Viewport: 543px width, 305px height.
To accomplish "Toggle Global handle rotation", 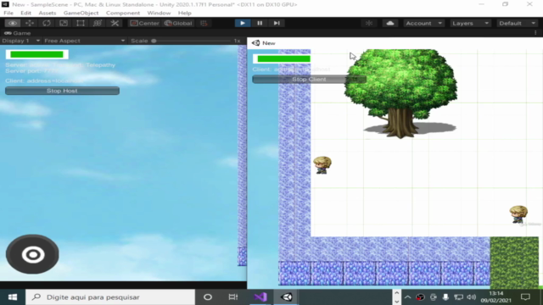I will (x=178, y=23).
